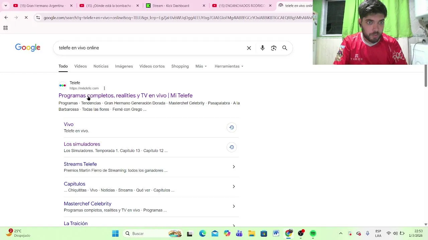Expand the Herramientas tools dropdown
The width and height of the screenshot is (428, 240).
[x=229, y=66]
